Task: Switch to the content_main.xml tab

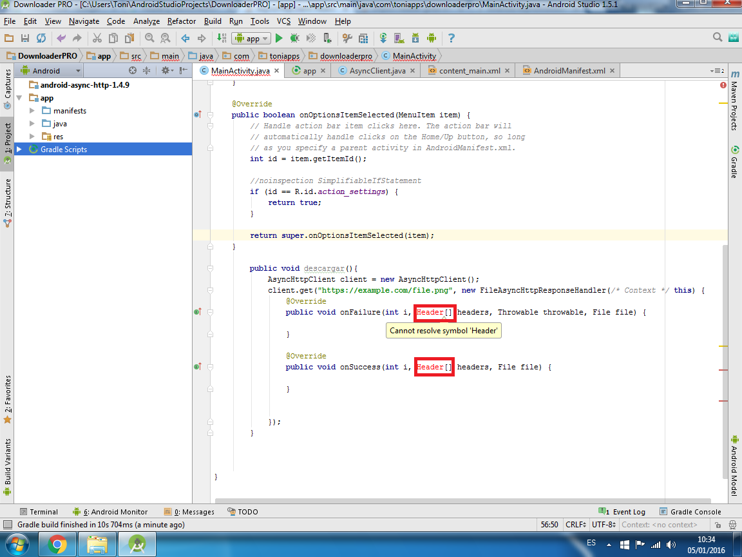Action: click(469, 70)
